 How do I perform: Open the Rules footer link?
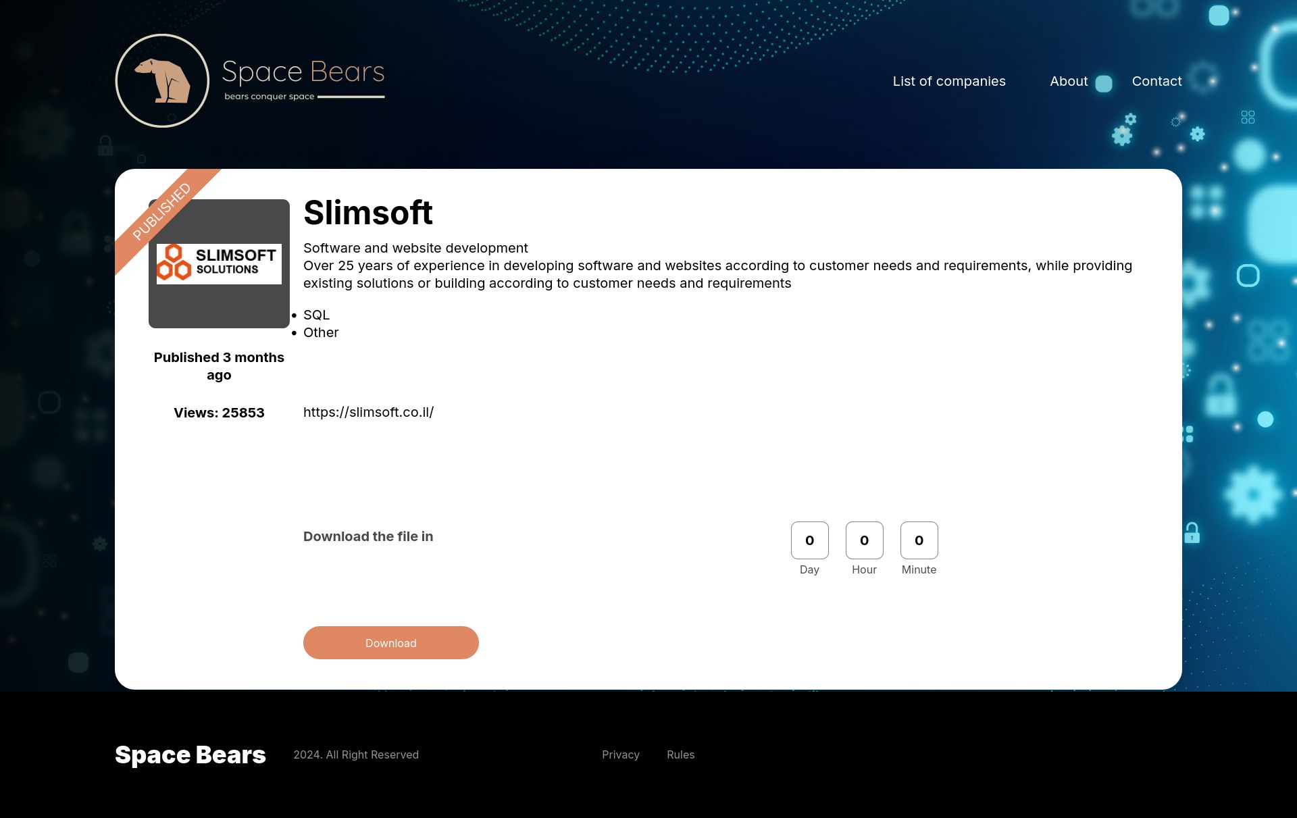pyautogui.click(x=680, y=755)
